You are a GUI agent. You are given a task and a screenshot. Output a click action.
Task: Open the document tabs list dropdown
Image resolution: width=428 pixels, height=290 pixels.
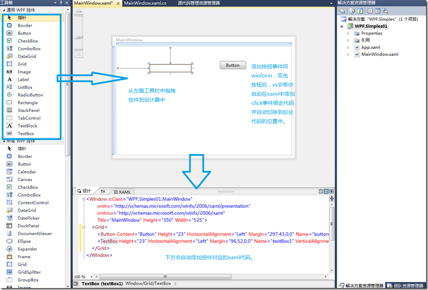[331, 3]
